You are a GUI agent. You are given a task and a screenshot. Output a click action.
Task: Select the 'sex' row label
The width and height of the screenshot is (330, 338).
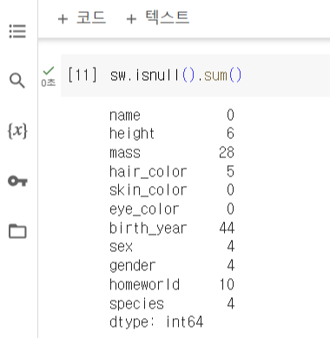(x=121, y=247)
